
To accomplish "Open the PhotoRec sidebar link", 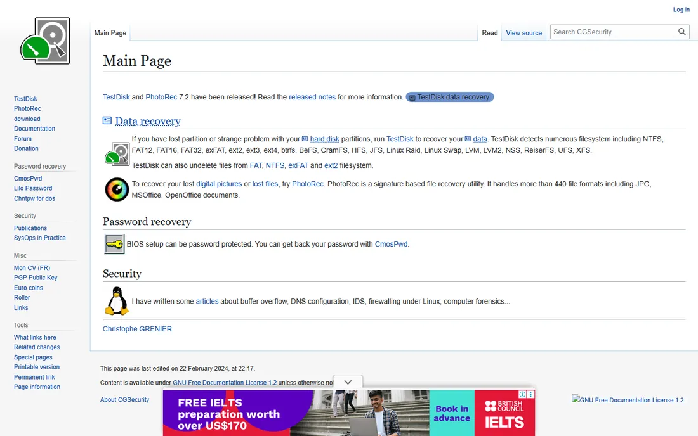I will tap(27, 108).
